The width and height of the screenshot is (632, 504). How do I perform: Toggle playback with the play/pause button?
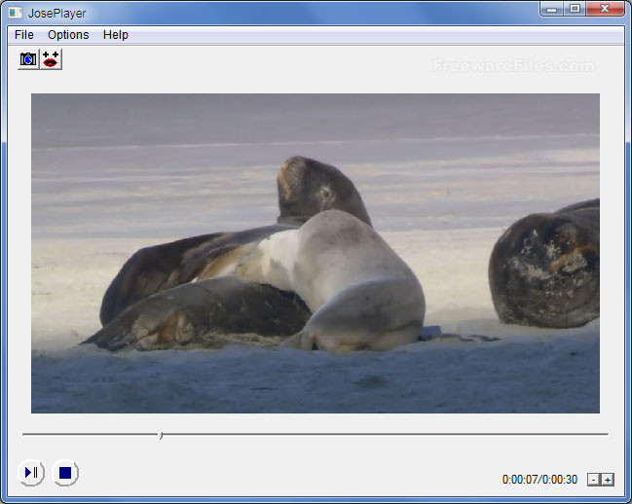pyautogui.click(x=31, y=473)
